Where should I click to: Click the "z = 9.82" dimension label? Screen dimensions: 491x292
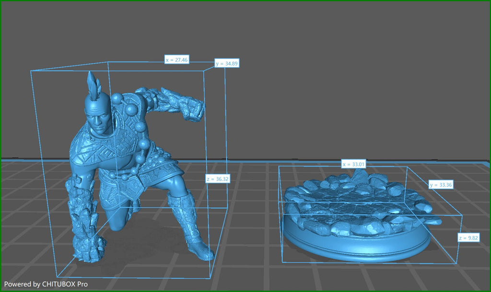[x=468, y=237]
